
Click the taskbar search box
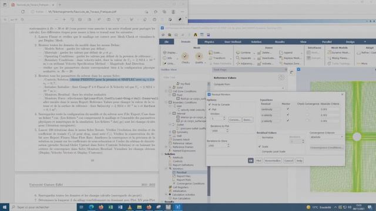[x=43, y=207]
